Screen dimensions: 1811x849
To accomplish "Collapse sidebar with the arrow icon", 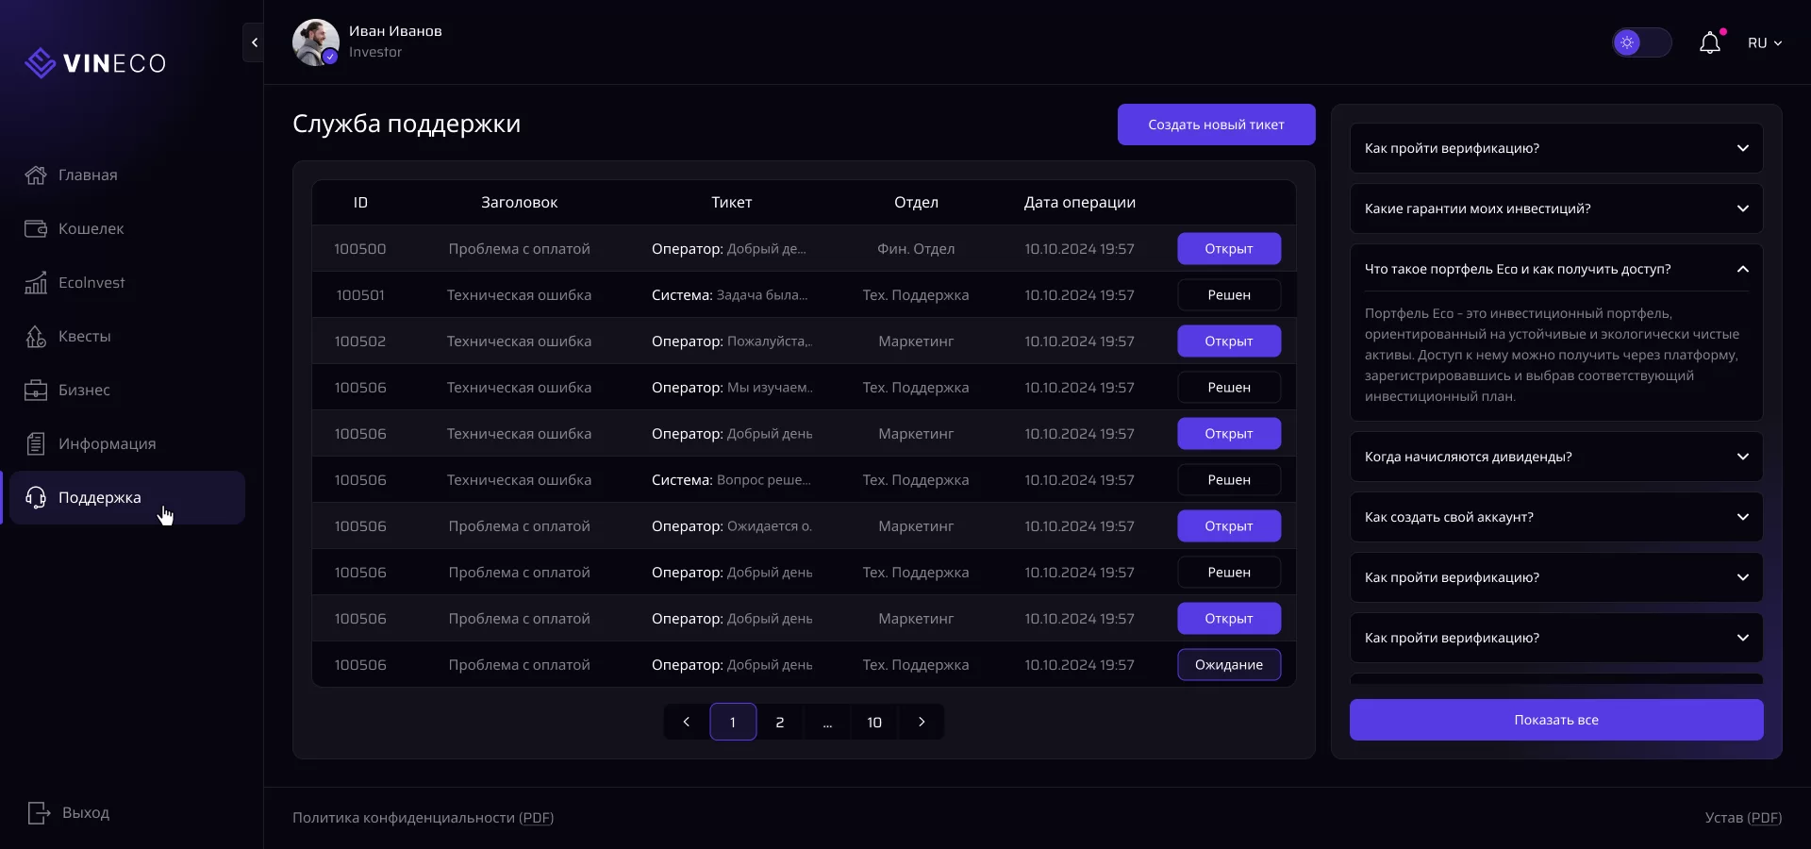I will coord(254,42).
